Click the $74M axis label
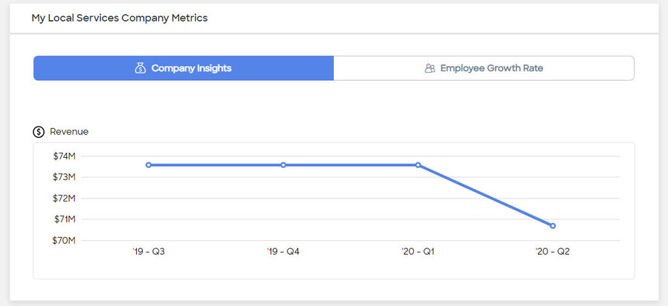The image size is (668, 306). [x=65, y=156]
